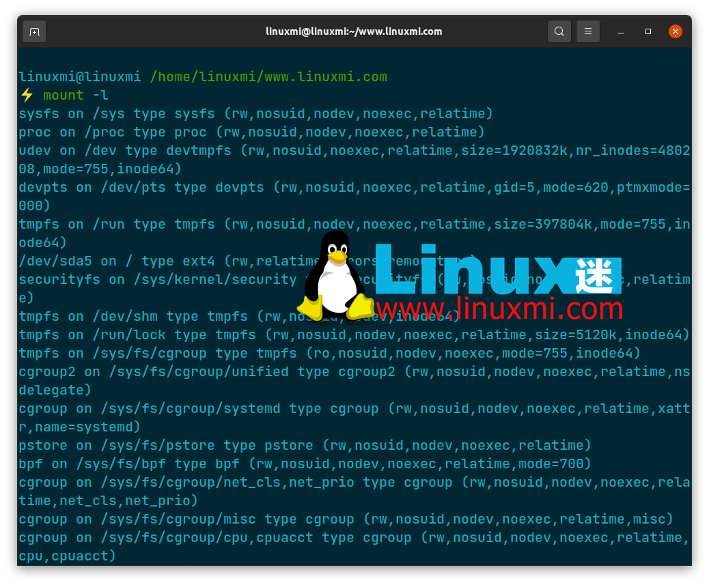
Task: Close the terminal window
Action: click(x=676, y=31)
